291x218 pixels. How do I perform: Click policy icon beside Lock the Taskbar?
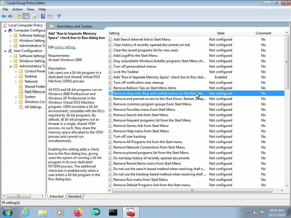[111, 72]
